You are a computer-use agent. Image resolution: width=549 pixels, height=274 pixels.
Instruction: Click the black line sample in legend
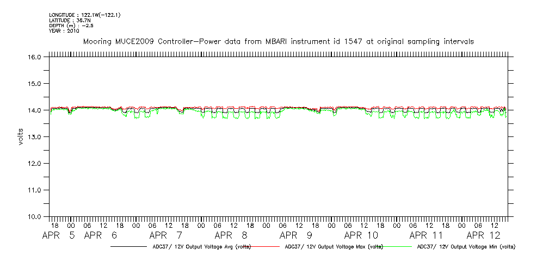tap(128, 246)
